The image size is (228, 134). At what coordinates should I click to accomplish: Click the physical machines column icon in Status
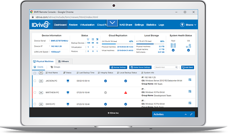click(88, 39)
